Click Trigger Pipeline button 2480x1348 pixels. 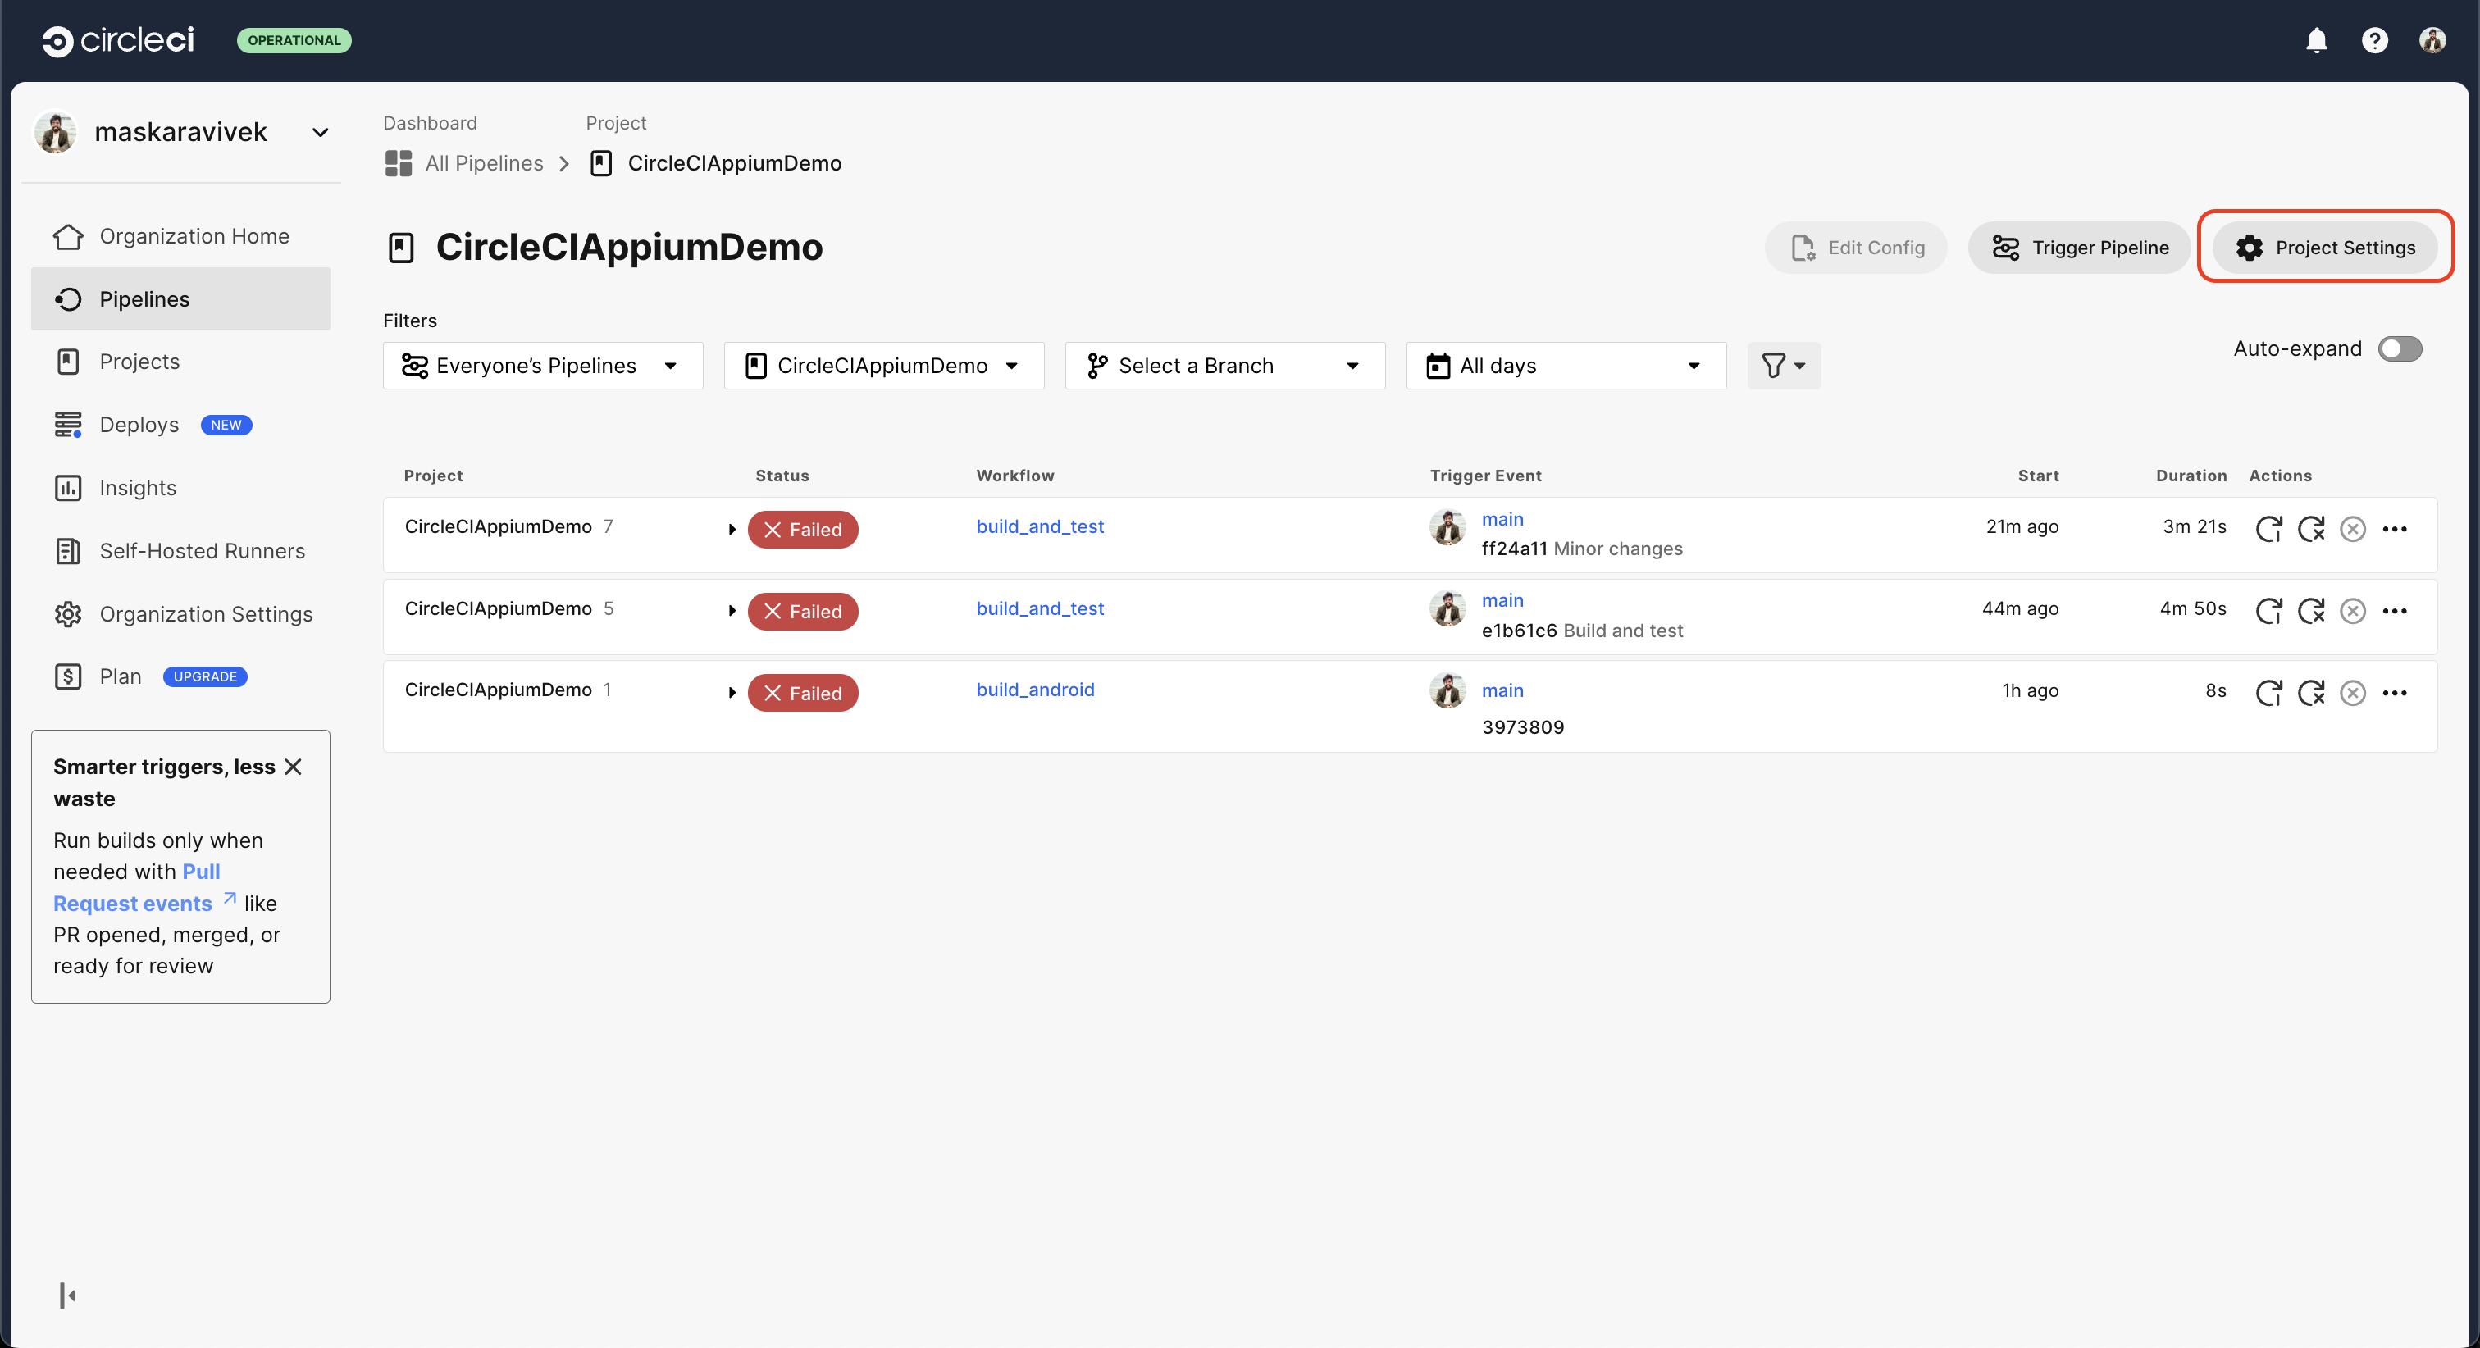click(2080, 248)
